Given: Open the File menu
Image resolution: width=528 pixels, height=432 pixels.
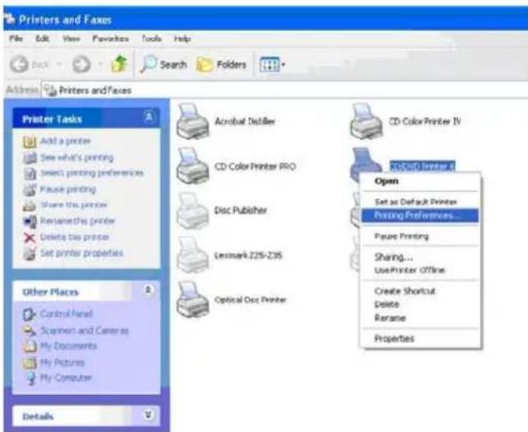Looking at the screenshot, I should click(x=16, y=38).
